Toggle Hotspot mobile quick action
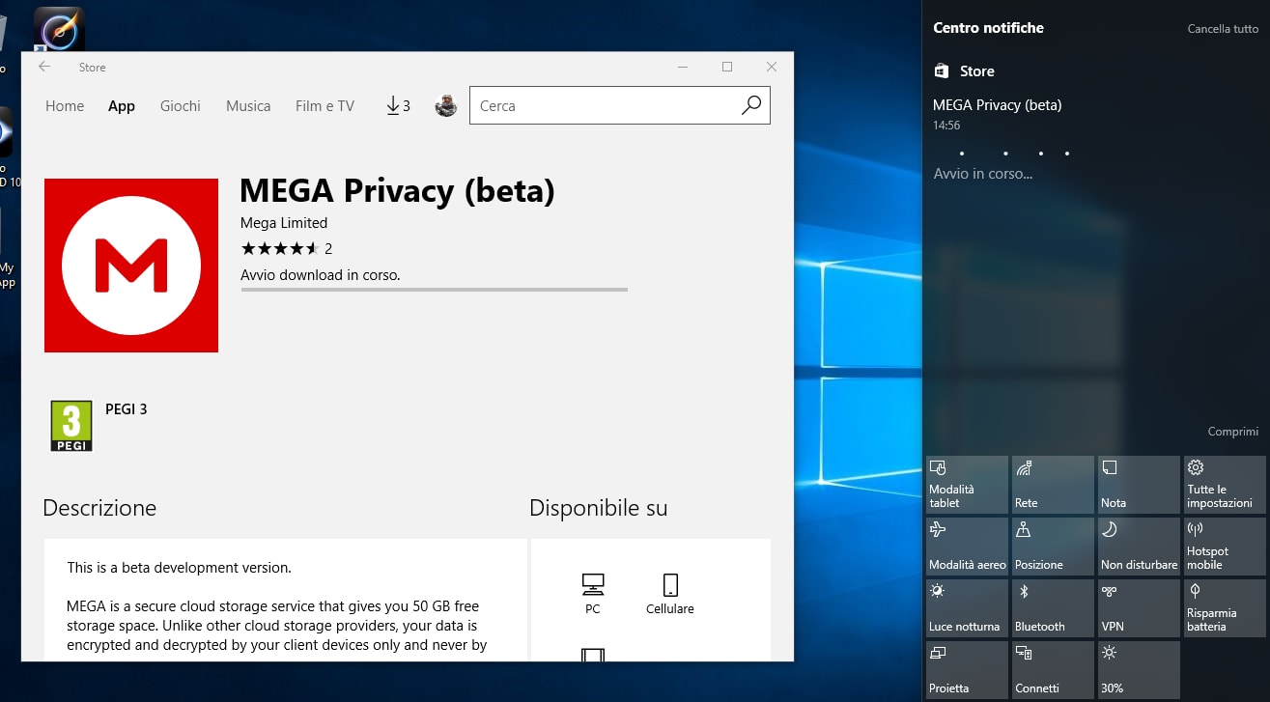 click(1225, 547)
